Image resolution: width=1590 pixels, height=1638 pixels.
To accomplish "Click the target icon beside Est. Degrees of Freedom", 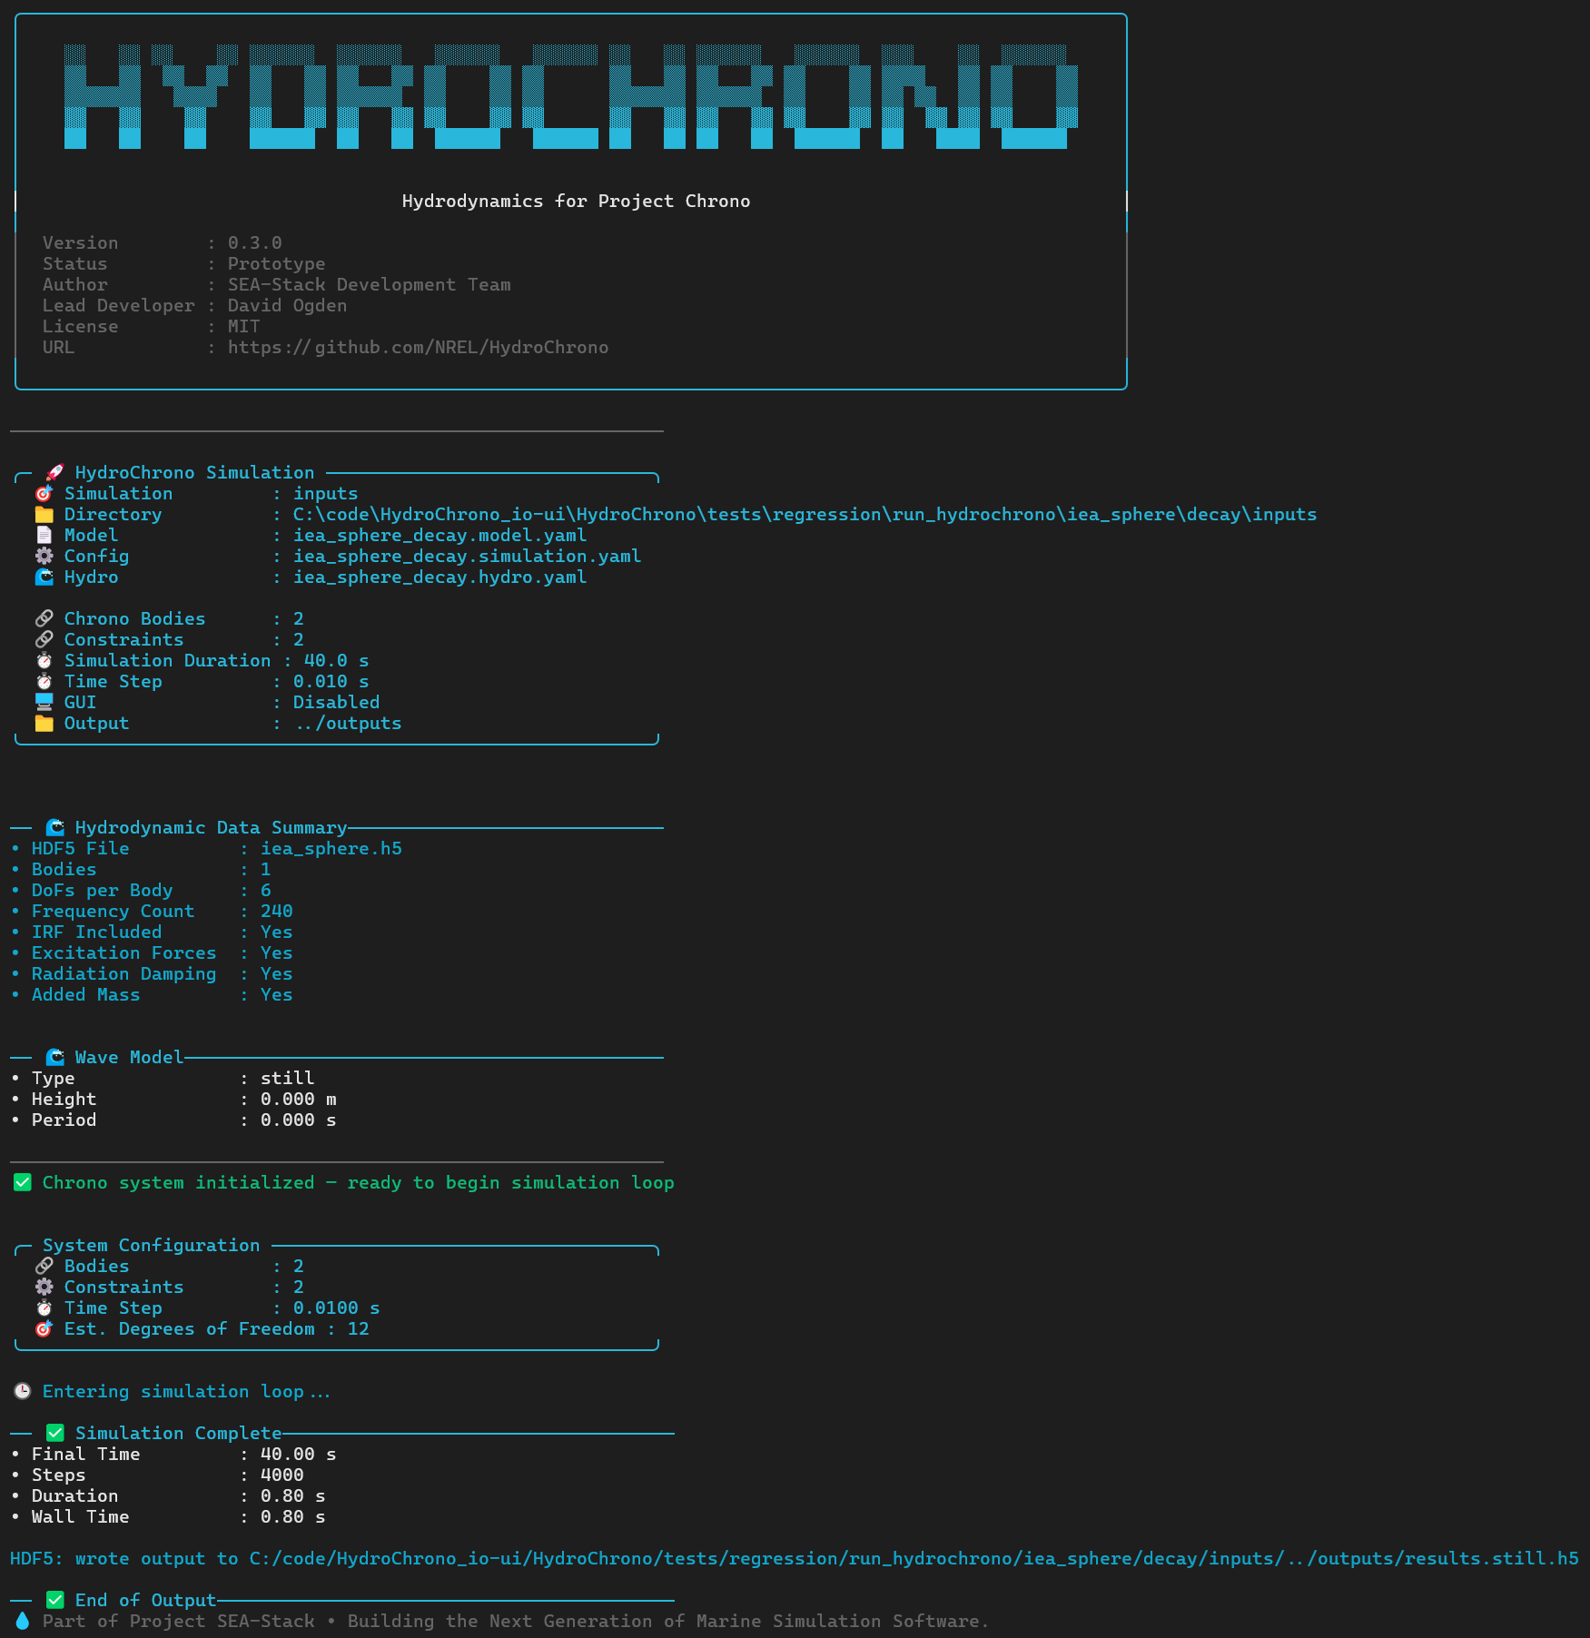I will (44, 1329).
